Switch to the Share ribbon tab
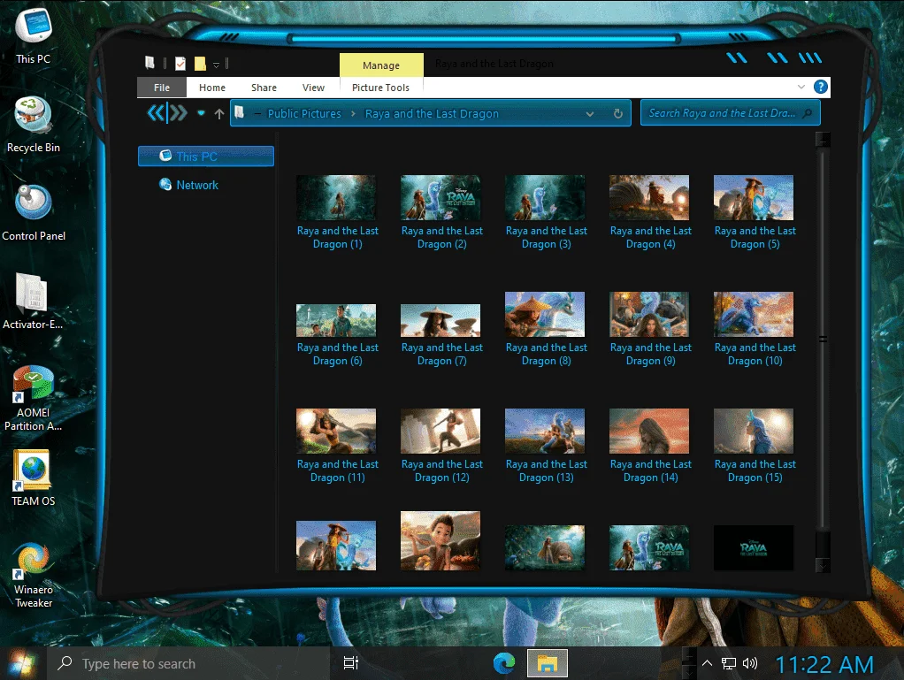 pyautogui.click(x=264, y=88)
